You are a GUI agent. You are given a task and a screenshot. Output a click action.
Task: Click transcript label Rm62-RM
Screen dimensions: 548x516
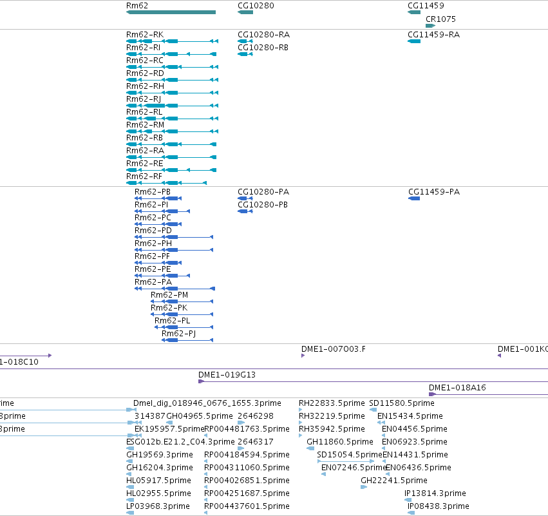point(145,125)
